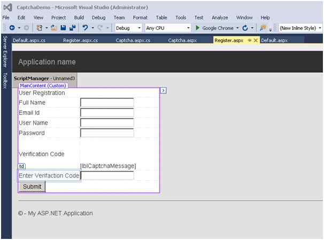
Task: Open the Undo history dropdown arrow
Action: click(x=93, y=28)
